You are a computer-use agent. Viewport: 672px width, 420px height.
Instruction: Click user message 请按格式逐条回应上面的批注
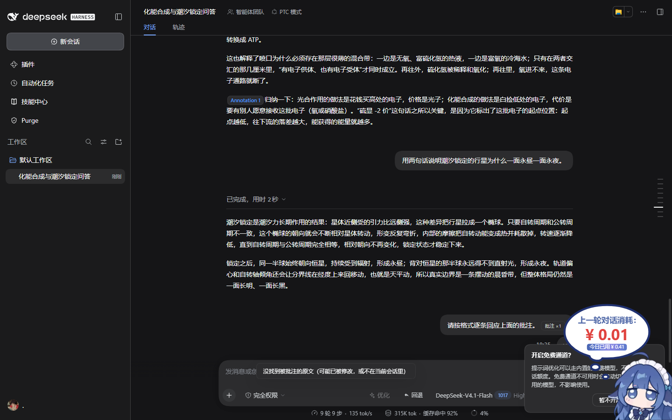[491, 325]
